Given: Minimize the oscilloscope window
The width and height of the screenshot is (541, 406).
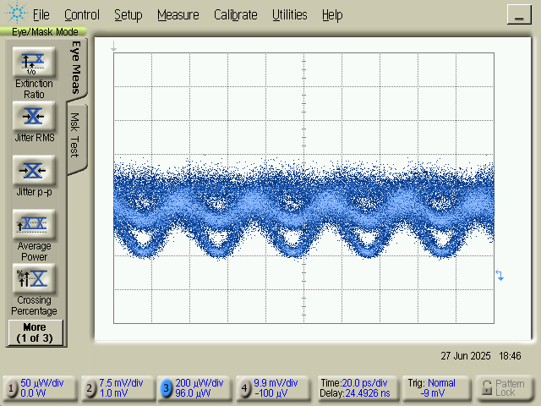Looking at the screenshot, I should click(518, 14).
